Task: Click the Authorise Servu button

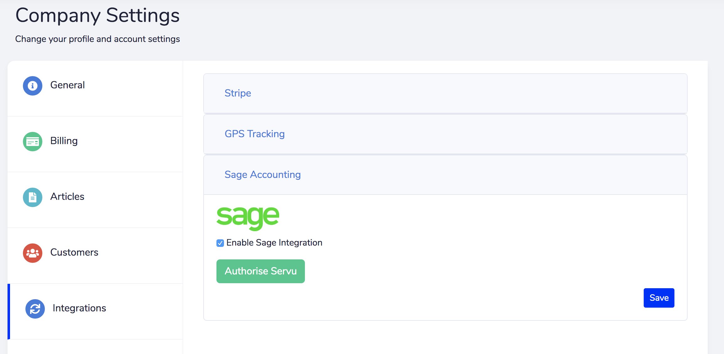Action: (x=261, y=271)
